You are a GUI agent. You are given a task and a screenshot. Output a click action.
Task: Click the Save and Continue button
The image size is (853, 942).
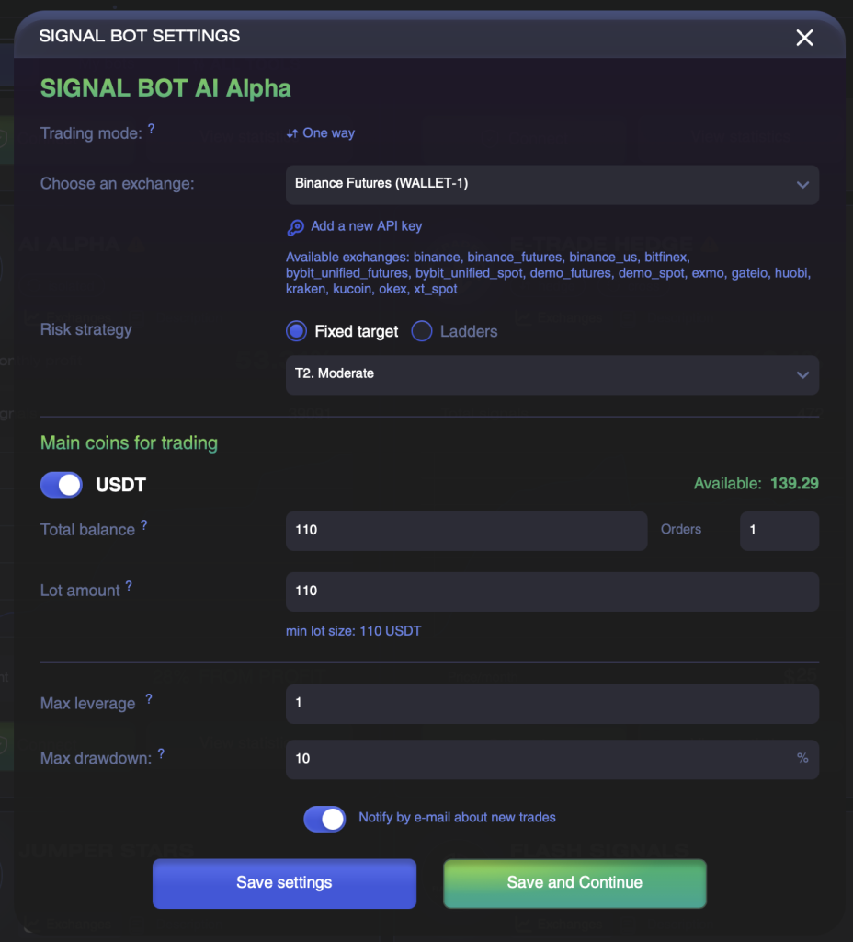point(574,883)
